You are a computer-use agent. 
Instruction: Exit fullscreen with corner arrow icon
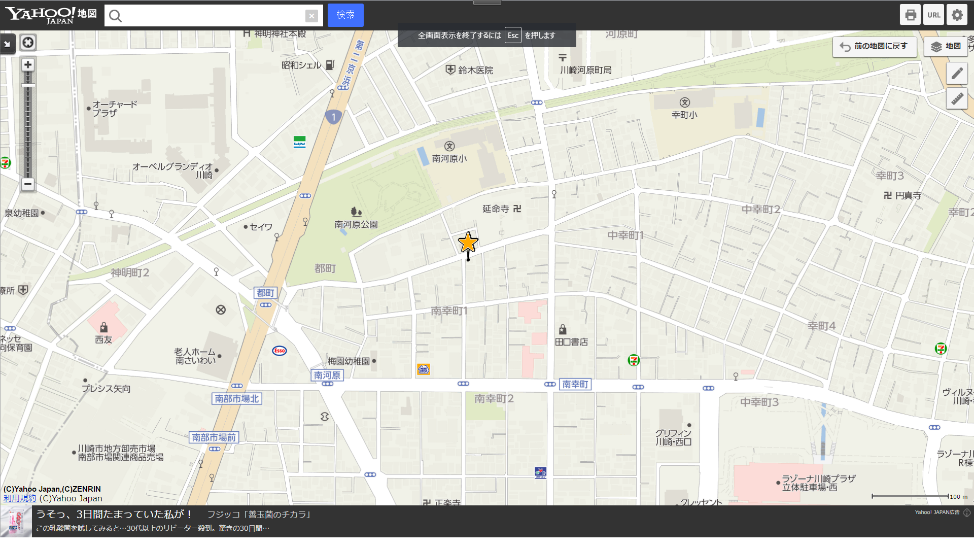click(x=7, y=44)
